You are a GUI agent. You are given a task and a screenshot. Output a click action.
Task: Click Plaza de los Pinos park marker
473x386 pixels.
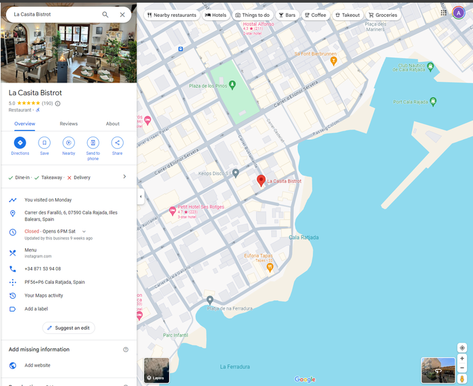click(x=232, y=85)
